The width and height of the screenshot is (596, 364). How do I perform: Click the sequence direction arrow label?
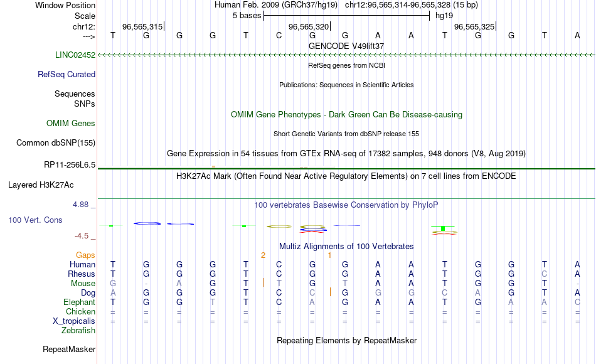pos(89,36)
